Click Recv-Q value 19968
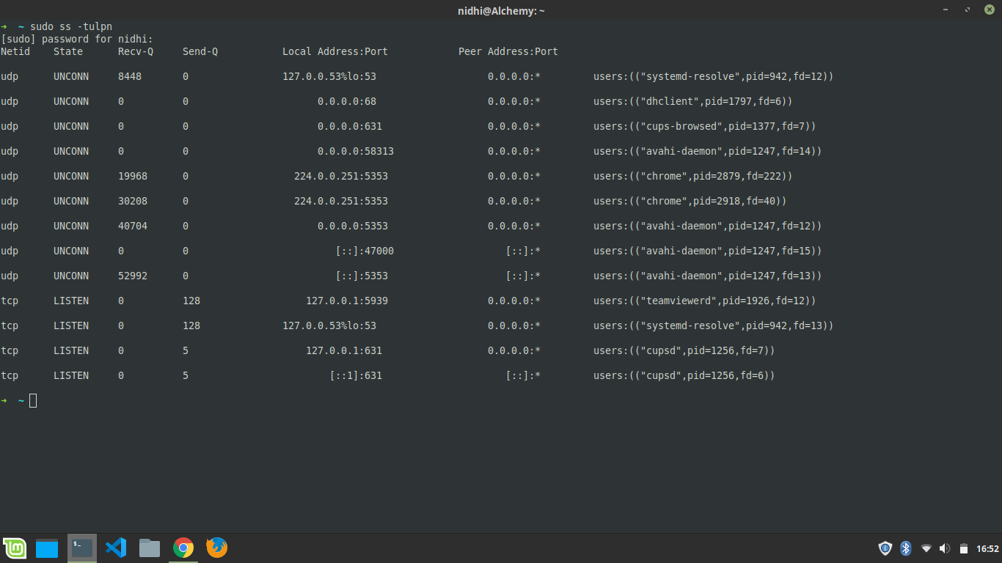 click(133, 176)
